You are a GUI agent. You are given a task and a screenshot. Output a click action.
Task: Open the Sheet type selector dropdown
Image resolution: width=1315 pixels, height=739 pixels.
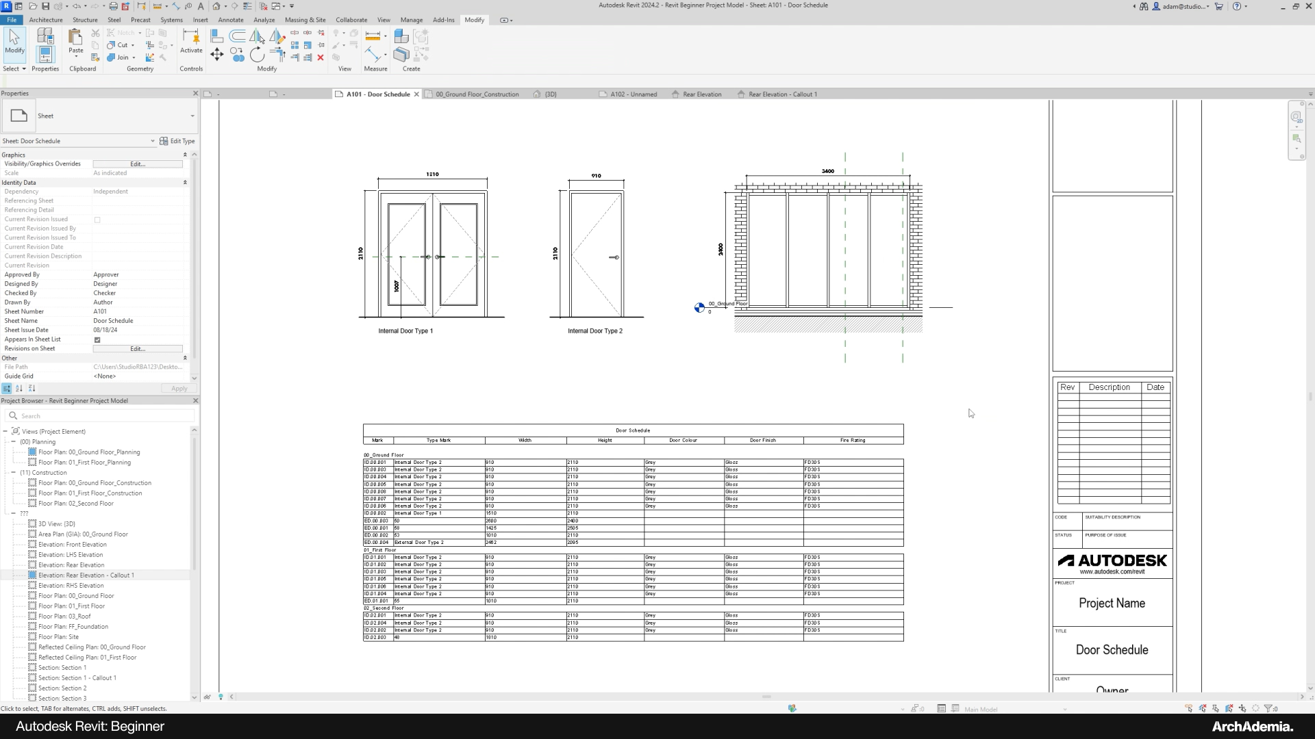pos(192,116)
